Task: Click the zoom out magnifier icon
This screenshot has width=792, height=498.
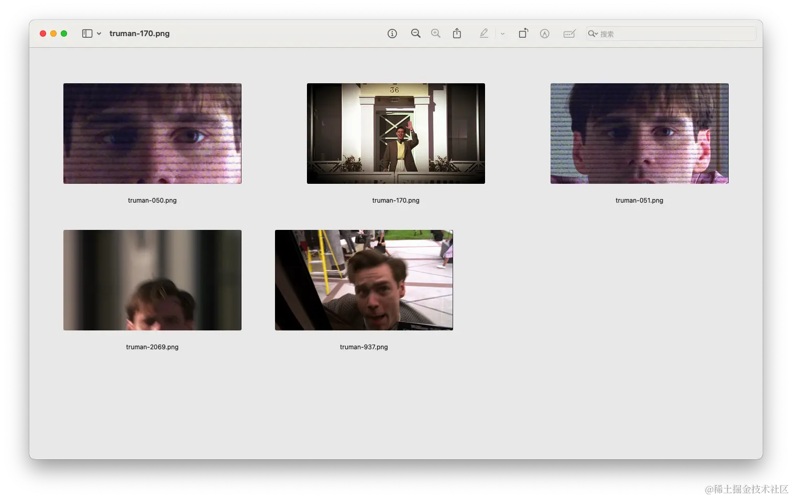Action: click(x=415, y=34)
